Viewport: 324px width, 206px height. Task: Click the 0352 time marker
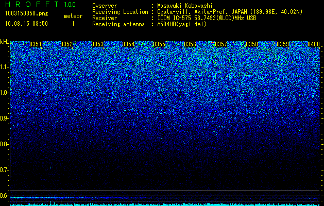pos(66,44)
